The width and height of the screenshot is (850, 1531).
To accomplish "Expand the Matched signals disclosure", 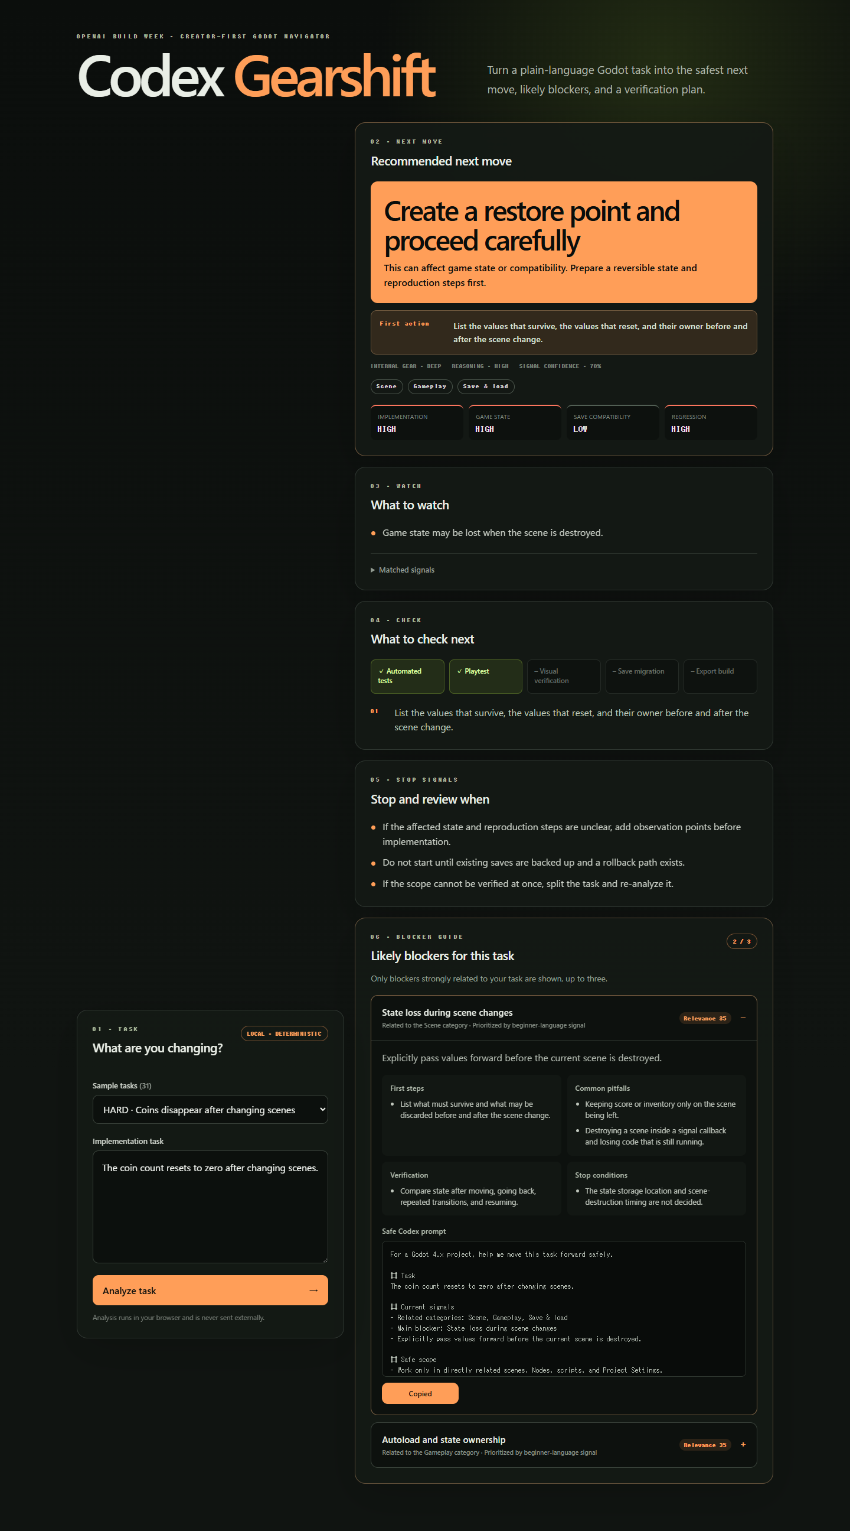I will pos(403,570).
